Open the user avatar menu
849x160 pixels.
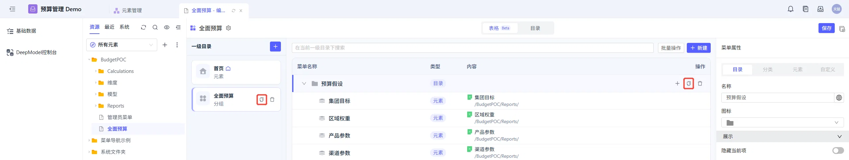coord(837,9)
